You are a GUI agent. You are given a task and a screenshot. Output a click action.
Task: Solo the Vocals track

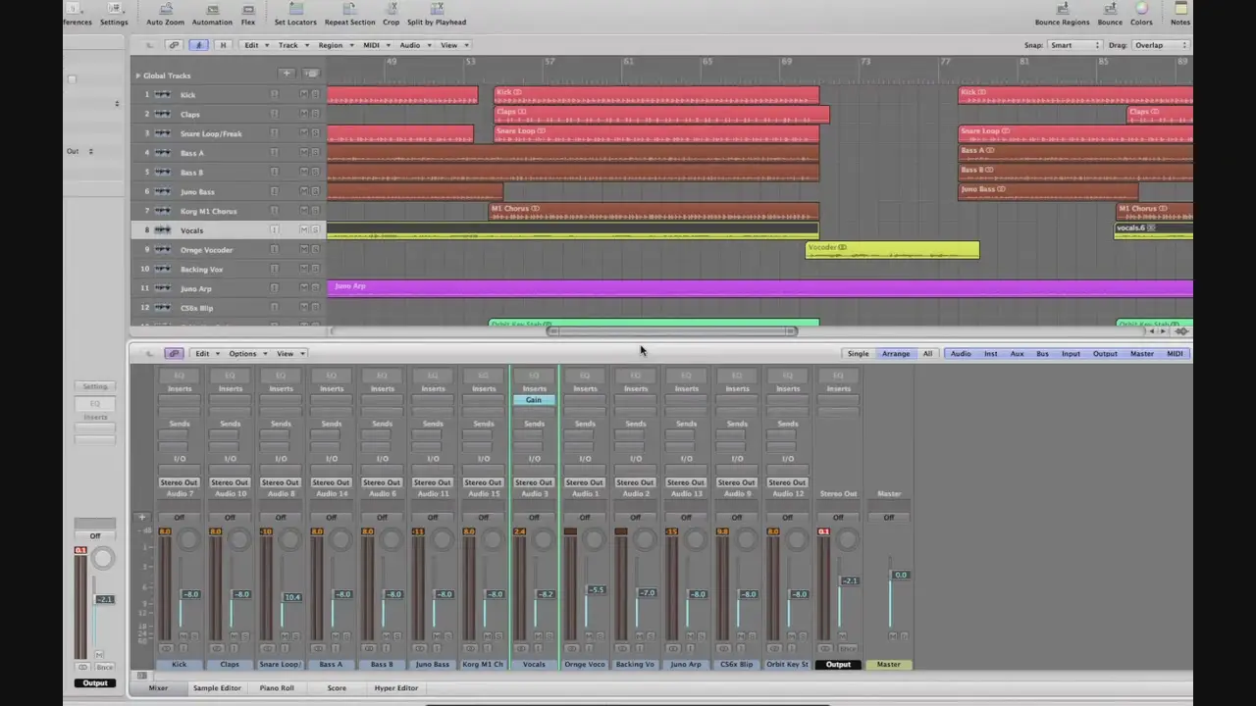315,230
